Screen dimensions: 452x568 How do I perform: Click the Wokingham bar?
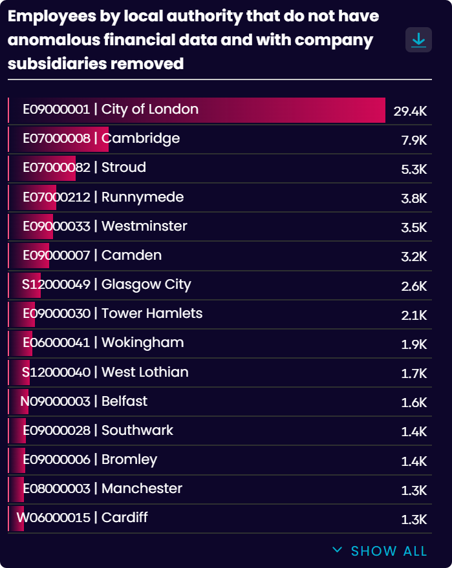point(220,343)
